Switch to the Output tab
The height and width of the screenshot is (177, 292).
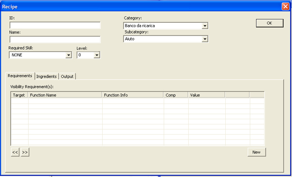pyautogui.click(x=67, y=76)
